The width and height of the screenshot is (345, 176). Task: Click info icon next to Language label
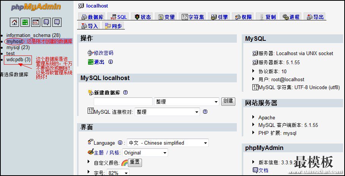[x=120, y=143]
